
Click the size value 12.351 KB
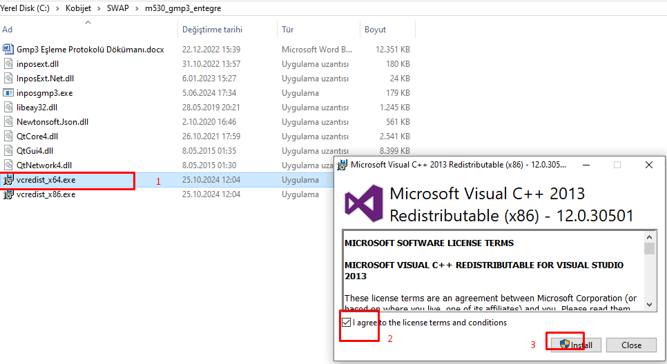(x=393, y=49)
